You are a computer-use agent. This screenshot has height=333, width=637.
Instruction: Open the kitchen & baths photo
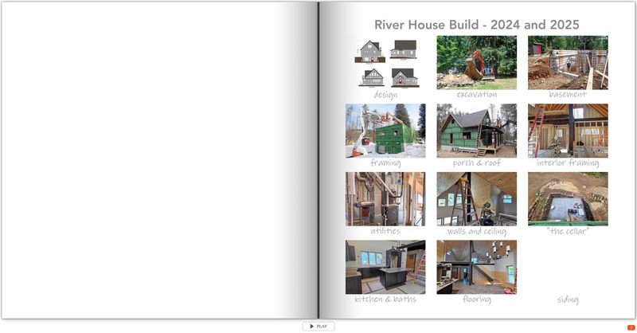pyautogui.click(x=385, y=268)
